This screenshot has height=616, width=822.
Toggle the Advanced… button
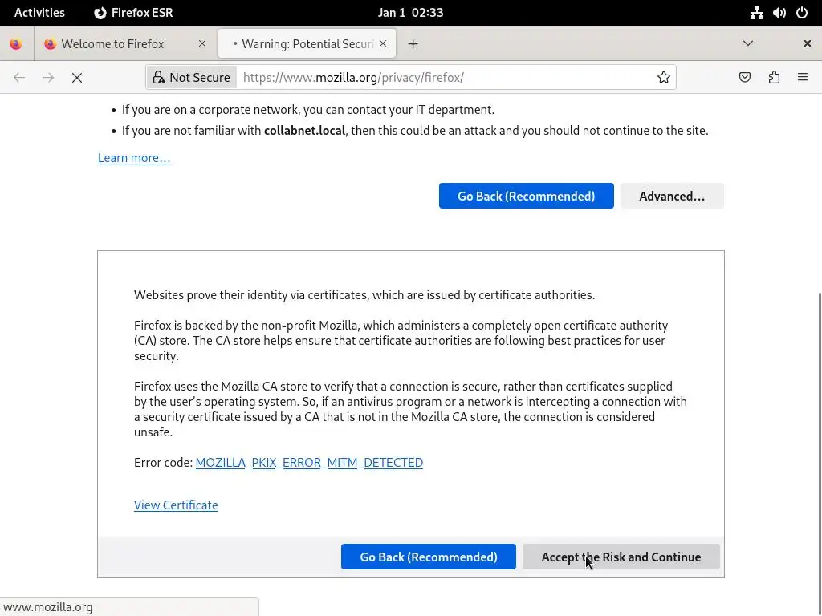(672, 196)
